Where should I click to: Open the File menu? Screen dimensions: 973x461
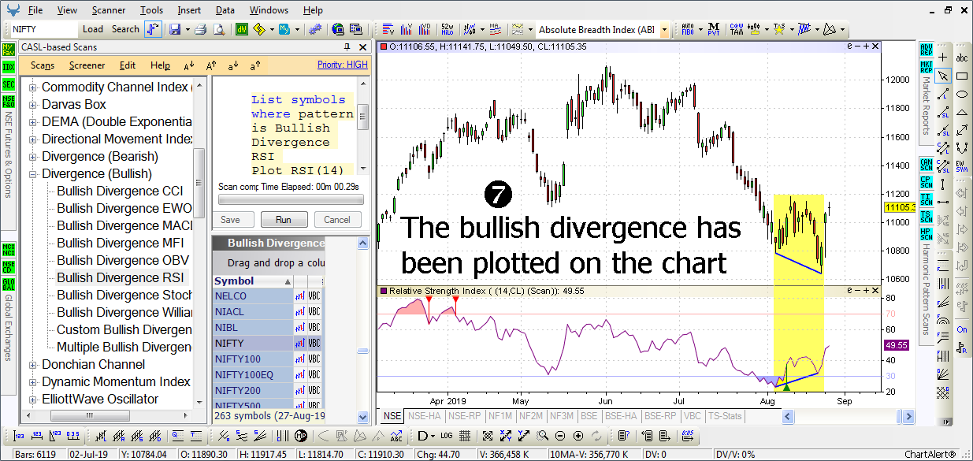pos(35,10)
